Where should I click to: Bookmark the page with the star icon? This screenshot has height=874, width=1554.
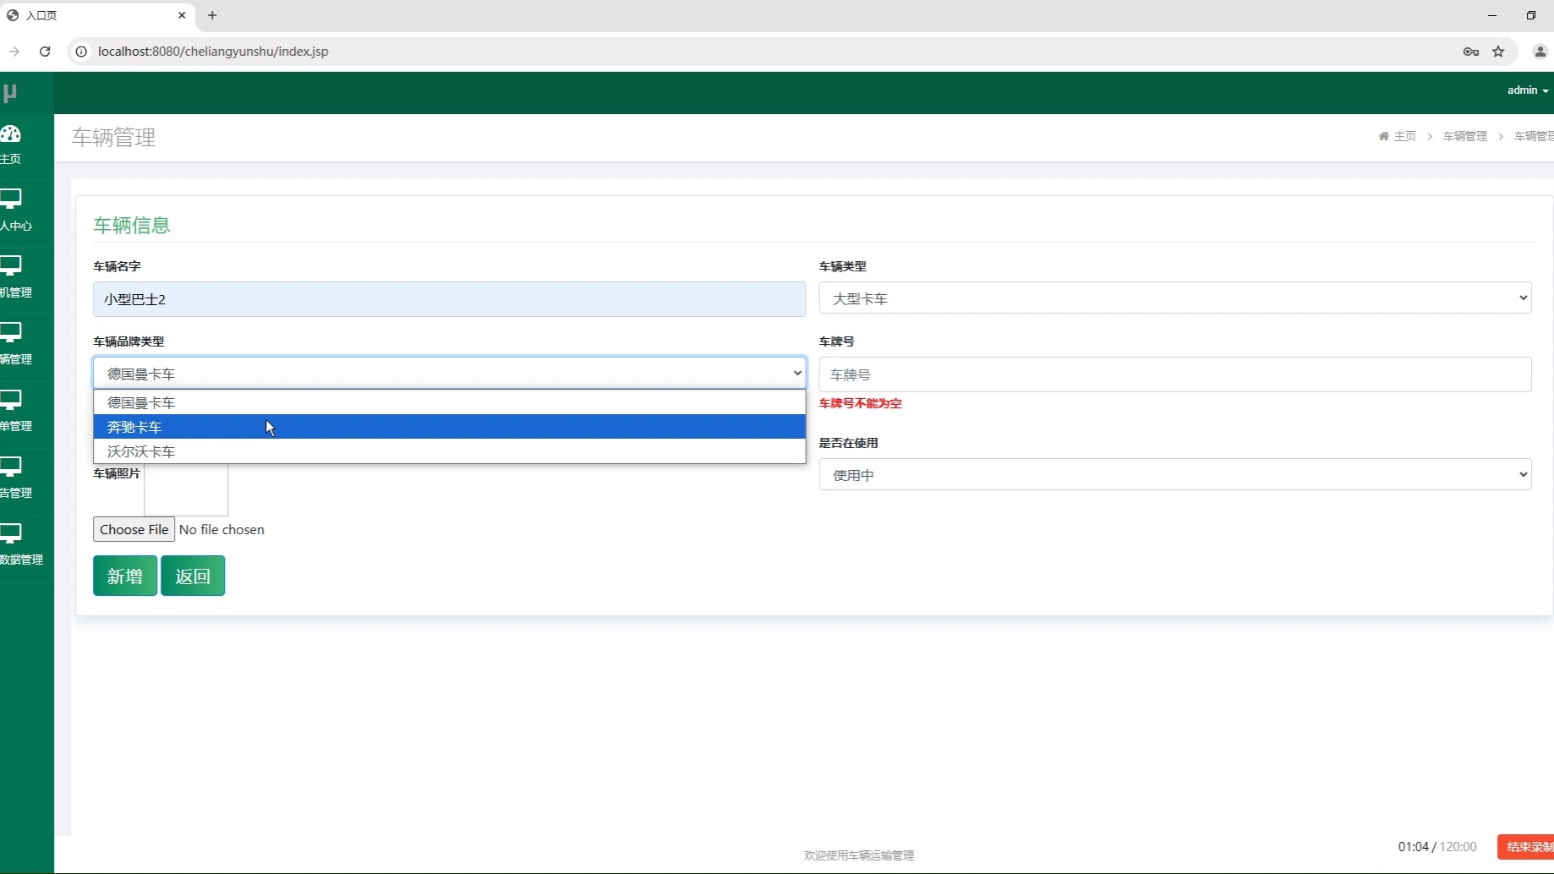[x=1498, y=52]
